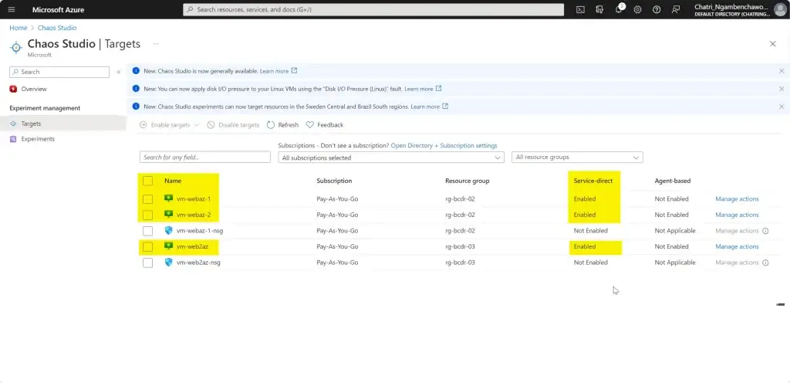Open vm-web2az target name
This screenshot has height=383, width=790.
click(x=192, y=247)
